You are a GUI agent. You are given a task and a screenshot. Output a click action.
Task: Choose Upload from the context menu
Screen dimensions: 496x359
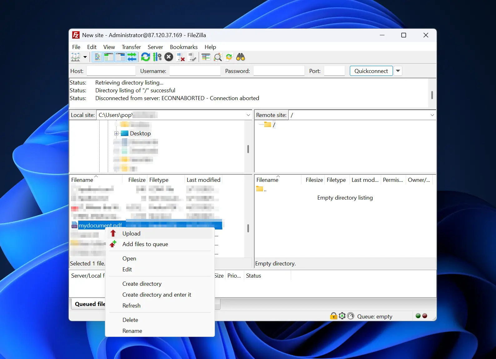click(x=160, y=234)
